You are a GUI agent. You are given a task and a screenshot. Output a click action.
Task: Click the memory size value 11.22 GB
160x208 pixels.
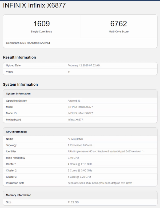coord(73,202)
